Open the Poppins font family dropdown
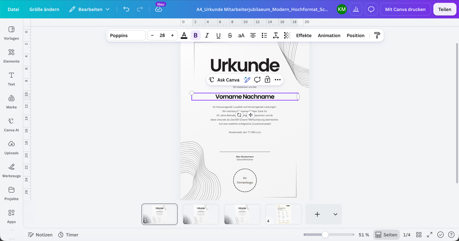 [127, 36]
